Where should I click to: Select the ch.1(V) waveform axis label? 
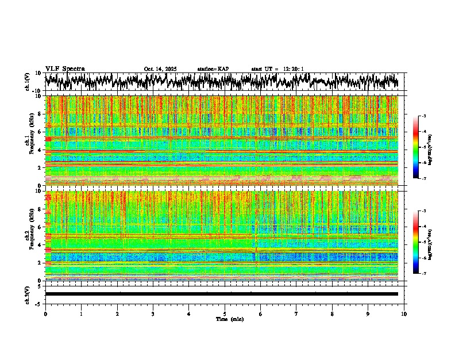pyautogui.click(x=28, y=82)
